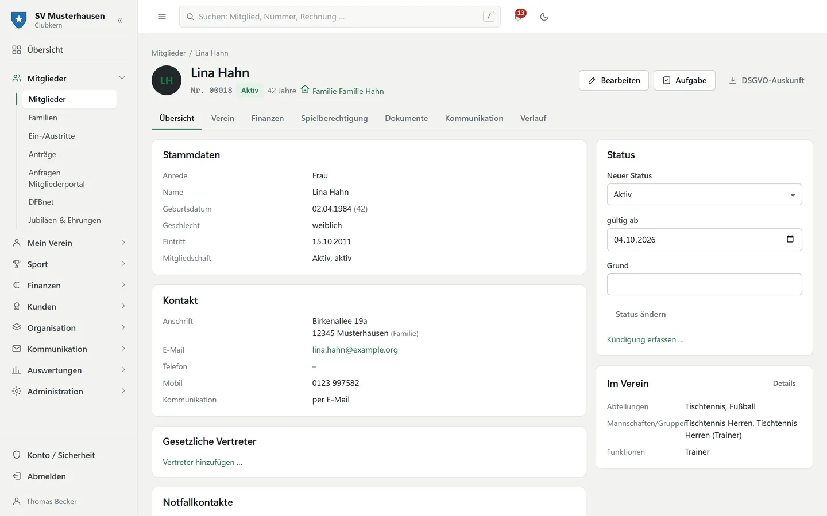Click the Status ändern button

(x=641, y=314)
